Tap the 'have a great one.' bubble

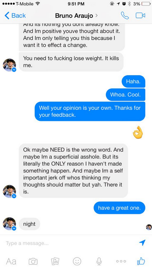click(x=119, y=208)
